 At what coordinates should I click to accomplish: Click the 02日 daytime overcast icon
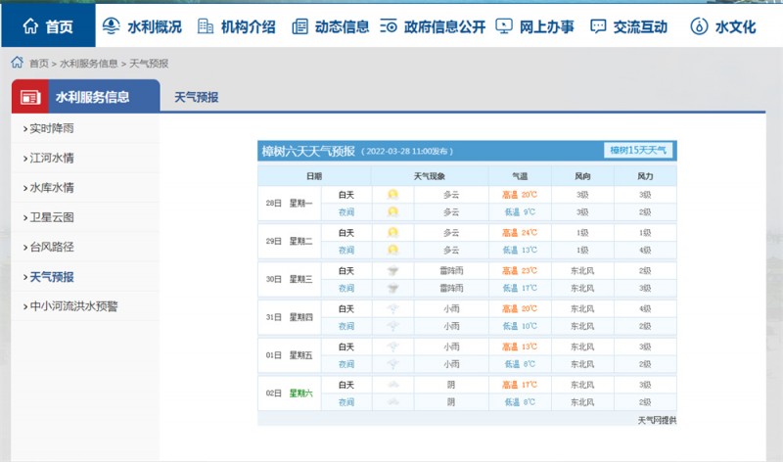(393, 385)
